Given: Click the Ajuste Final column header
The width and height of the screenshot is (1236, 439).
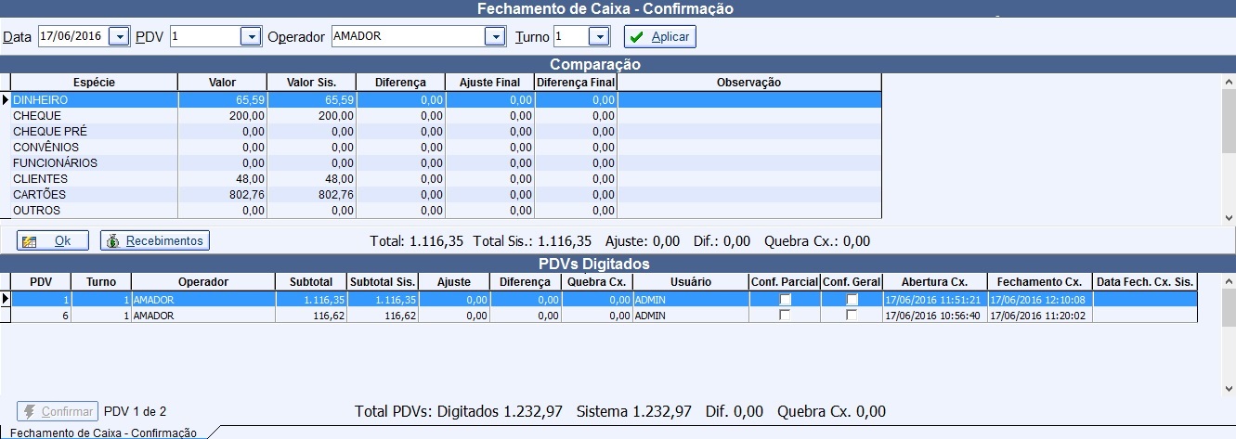Looking at the screenshot, I should pyautogui.click(x=489, y=83).
